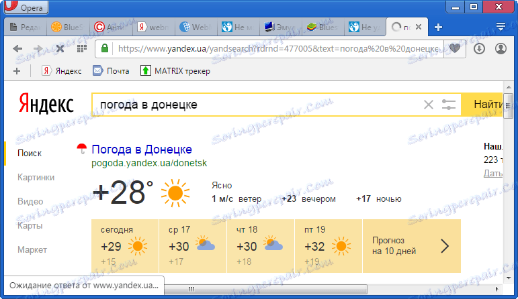The height and width of the screenshot is (299, 518).
Task: Add a bookmark with the bookmarks bar plus
Action: (x=17, y=71)
